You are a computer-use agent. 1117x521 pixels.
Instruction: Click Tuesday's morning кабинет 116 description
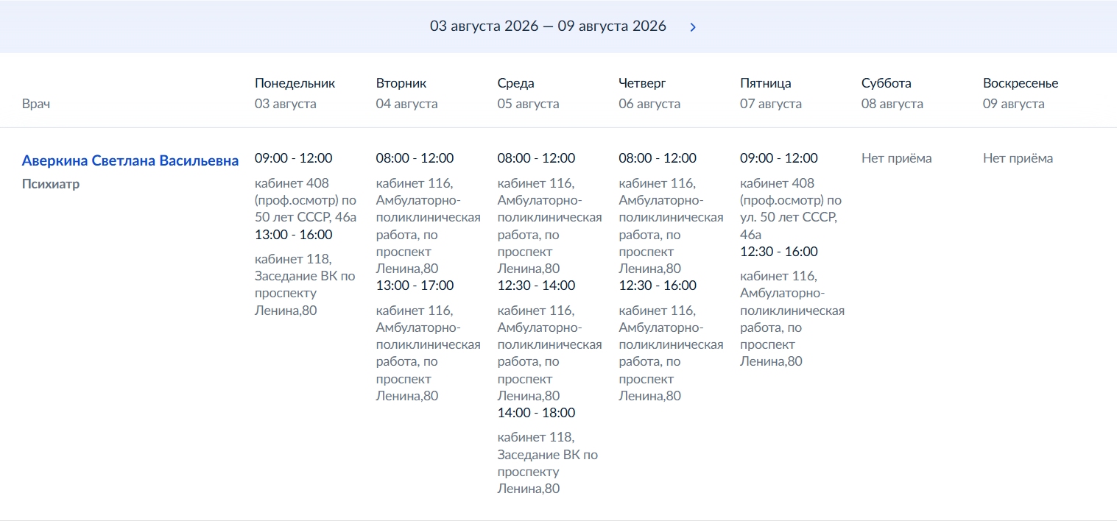(x=429, y=225)
